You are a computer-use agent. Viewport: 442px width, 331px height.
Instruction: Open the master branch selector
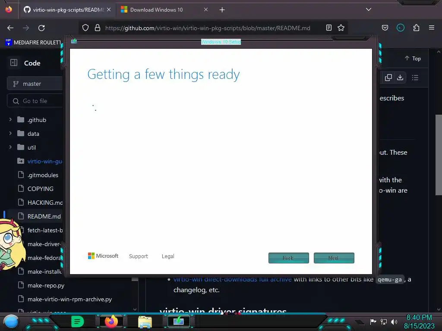(x=35, y=84)
